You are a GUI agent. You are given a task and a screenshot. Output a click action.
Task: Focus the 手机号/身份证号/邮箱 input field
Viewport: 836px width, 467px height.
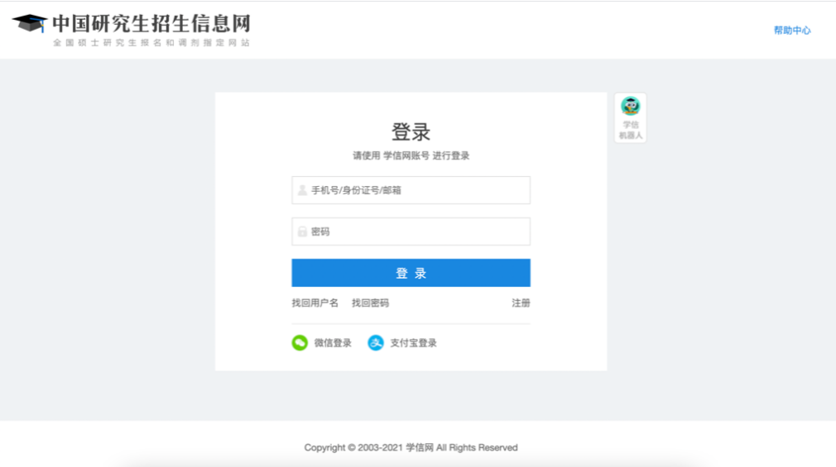click(418, 190)
